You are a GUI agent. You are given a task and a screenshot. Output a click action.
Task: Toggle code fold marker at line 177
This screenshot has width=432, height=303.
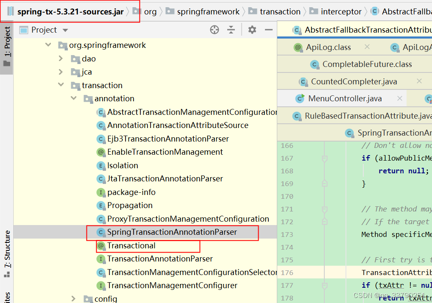point(325,286)
